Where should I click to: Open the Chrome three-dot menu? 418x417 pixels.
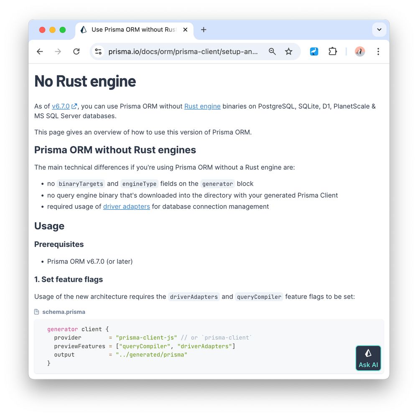pyautogui.click(x=378, y=51)
